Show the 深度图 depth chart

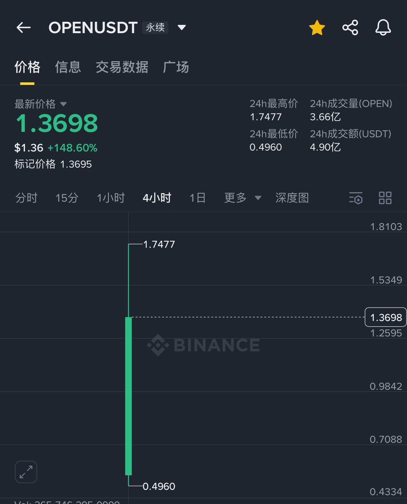click(292, 198)
